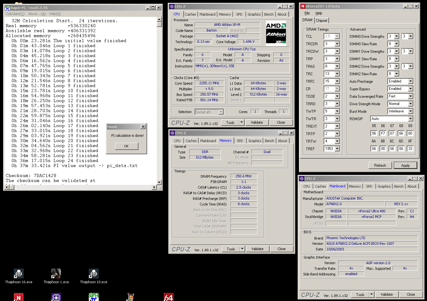Click Super PI horizontal scrollbar right arrow
427x301 pixels.
point(154,187)
